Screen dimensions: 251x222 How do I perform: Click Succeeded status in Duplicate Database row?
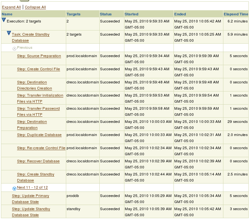(x=110, y=135)
